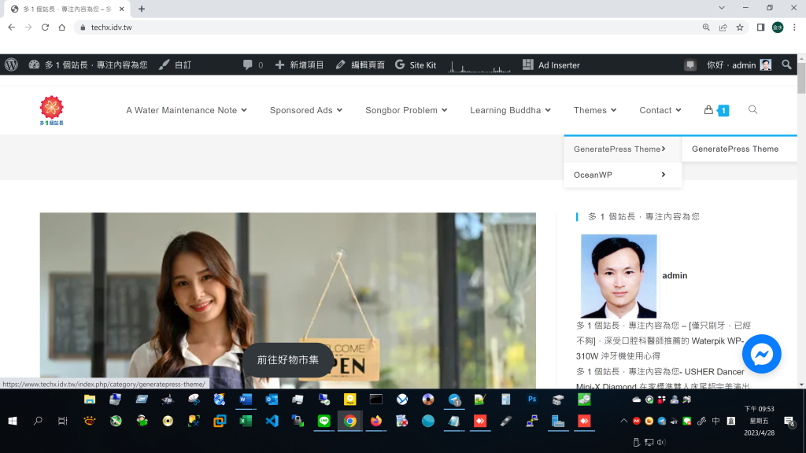The image size is (806, 453).
Task: Click the admin bar search icon
Action: [x=786, y=65]
